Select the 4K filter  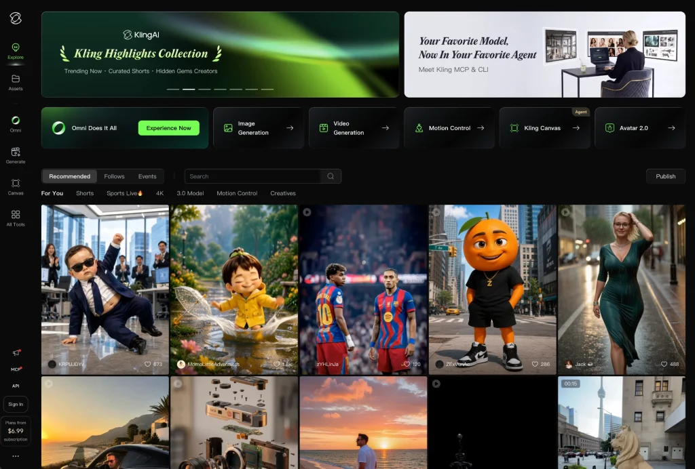pyautogui.click(x=160, y=193)
